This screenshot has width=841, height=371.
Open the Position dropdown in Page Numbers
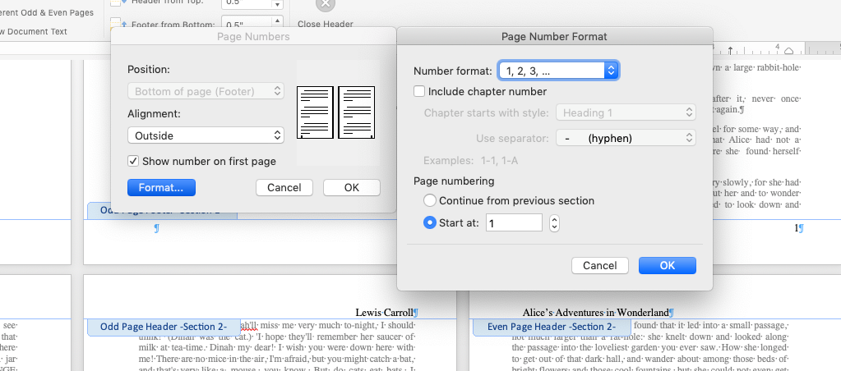coord(206,91)
